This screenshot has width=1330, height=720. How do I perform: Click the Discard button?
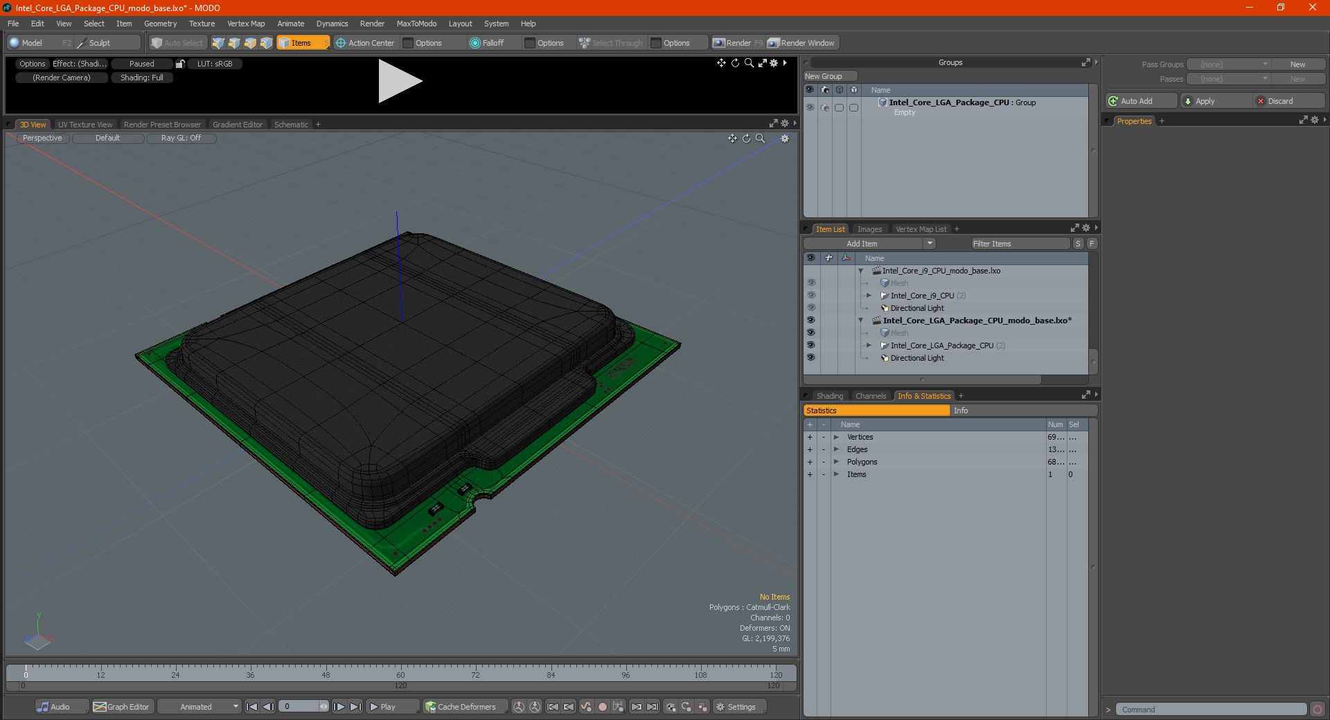pos(1288,101)
